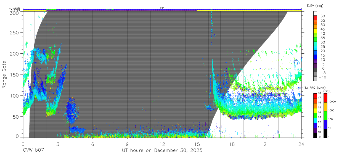Pick the red TX FRQ swatch between 17 and 18

[x=315, y=96]
